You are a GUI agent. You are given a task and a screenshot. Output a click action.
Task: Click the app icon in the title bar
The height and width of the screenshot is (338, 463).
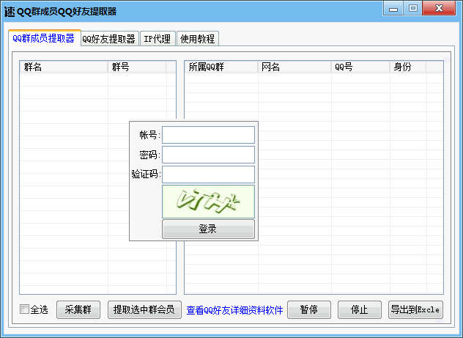coord(10,12)
